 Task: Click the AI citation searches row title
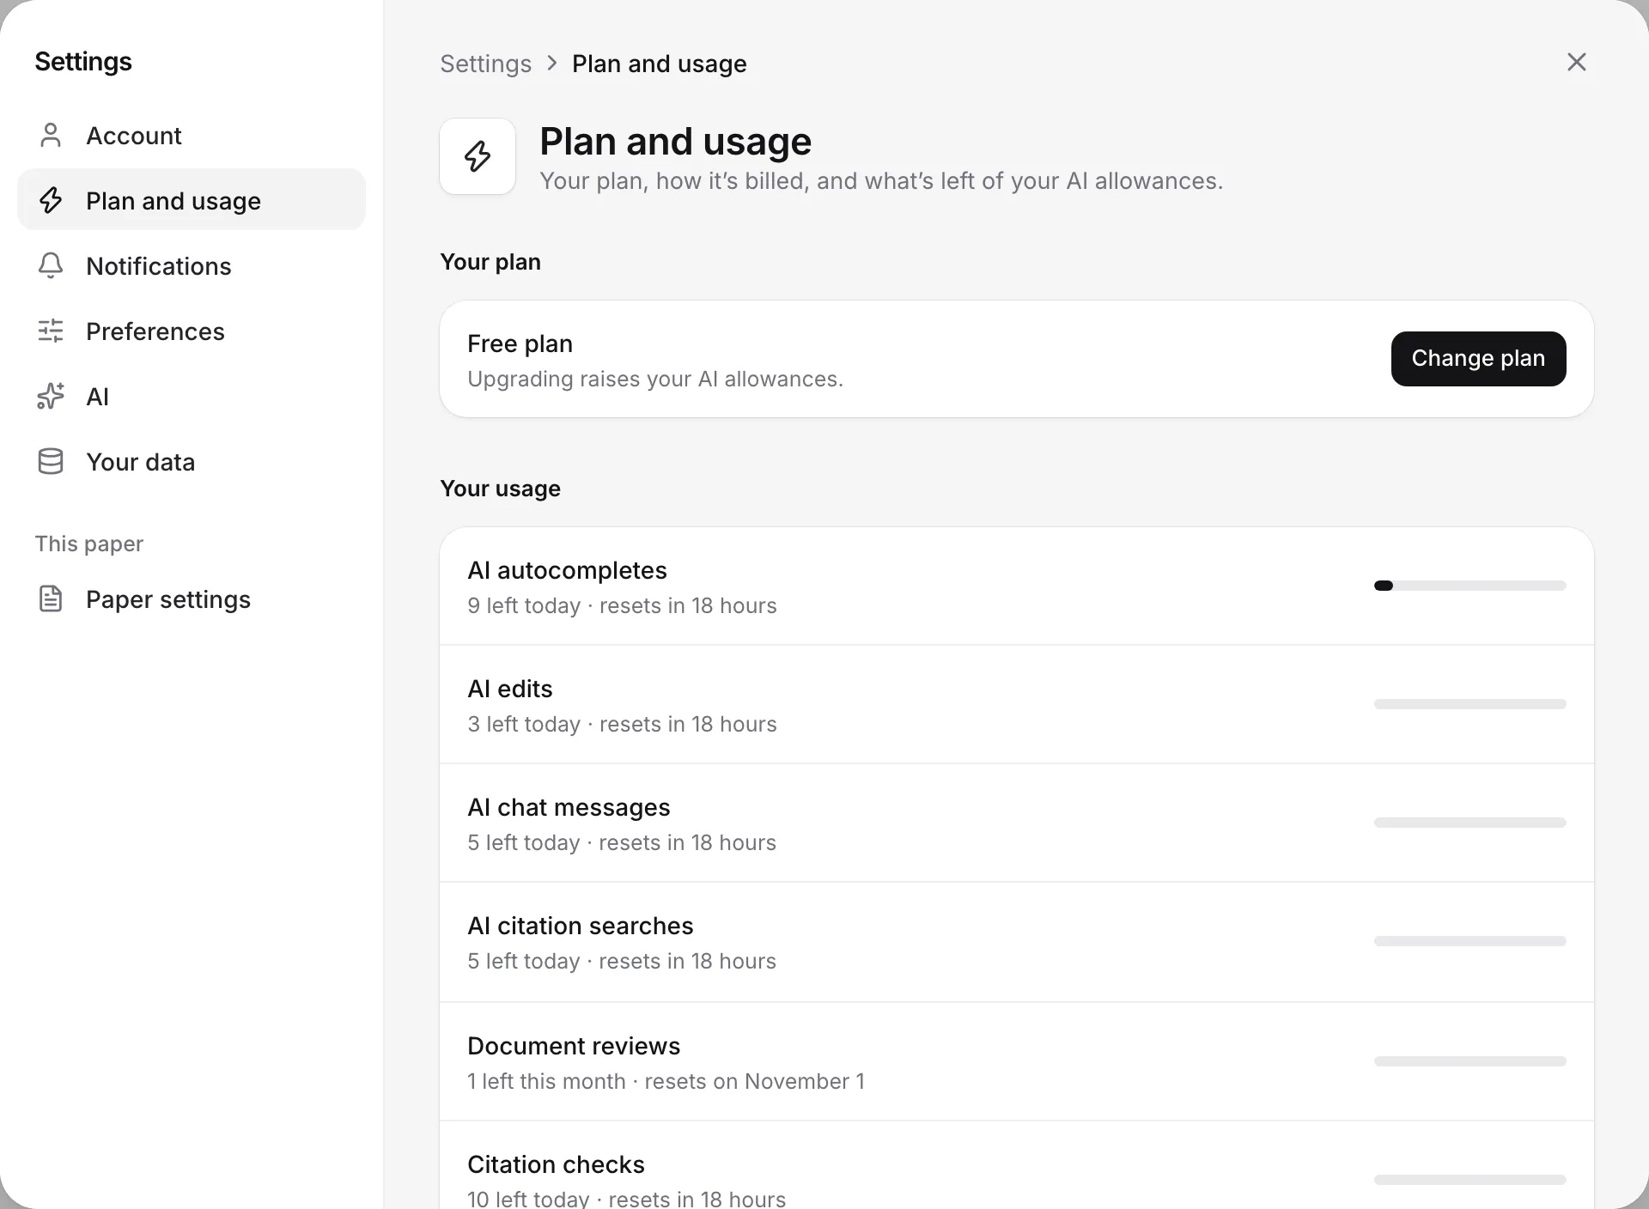click(x=581, y=926)
